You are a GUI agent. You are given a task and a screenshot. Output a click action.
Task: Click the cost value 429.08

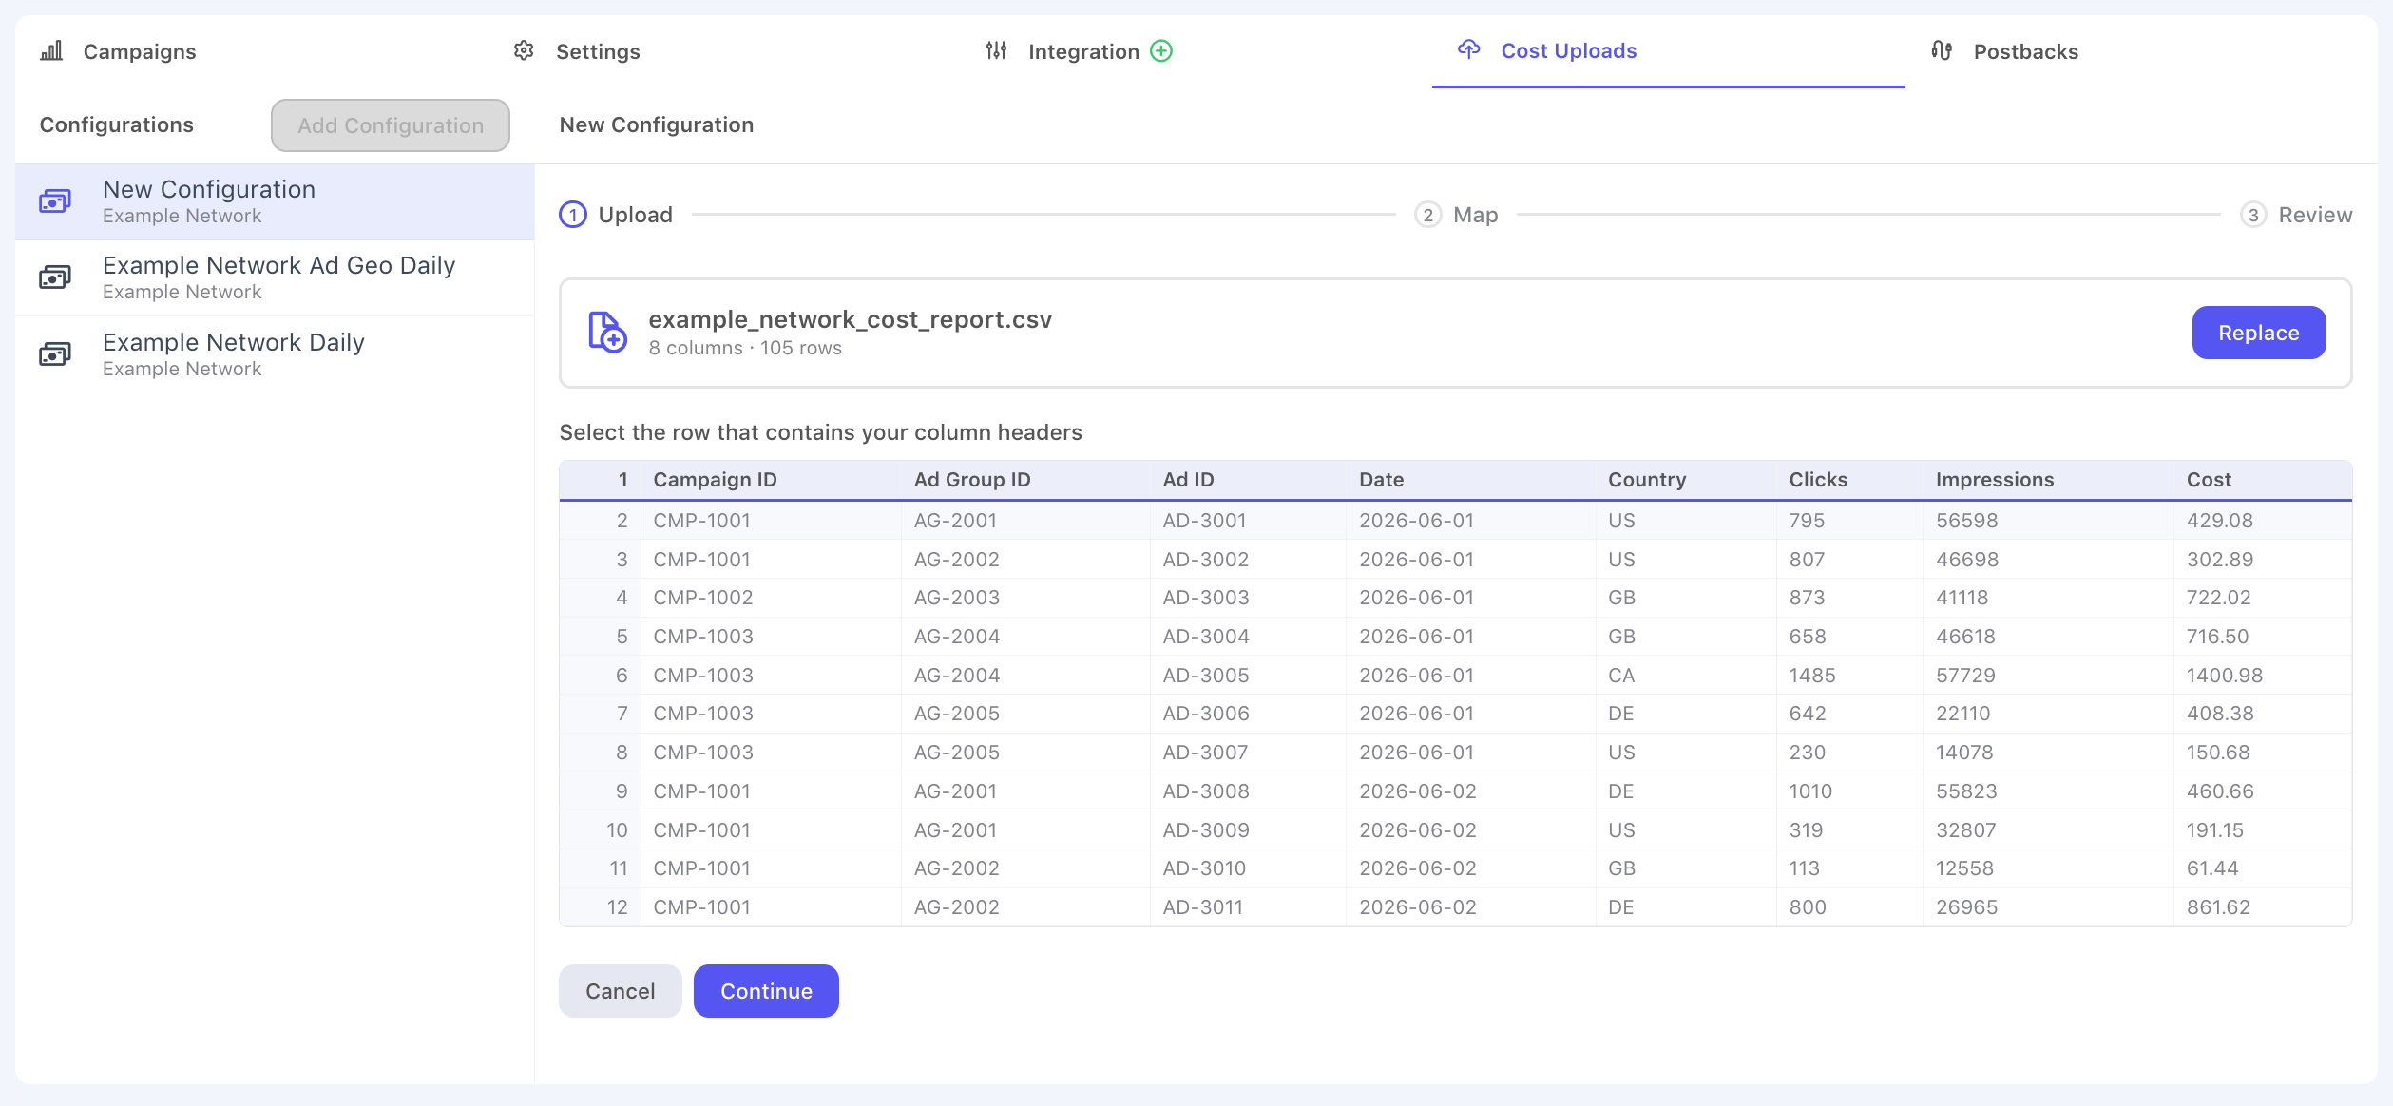2220,521
